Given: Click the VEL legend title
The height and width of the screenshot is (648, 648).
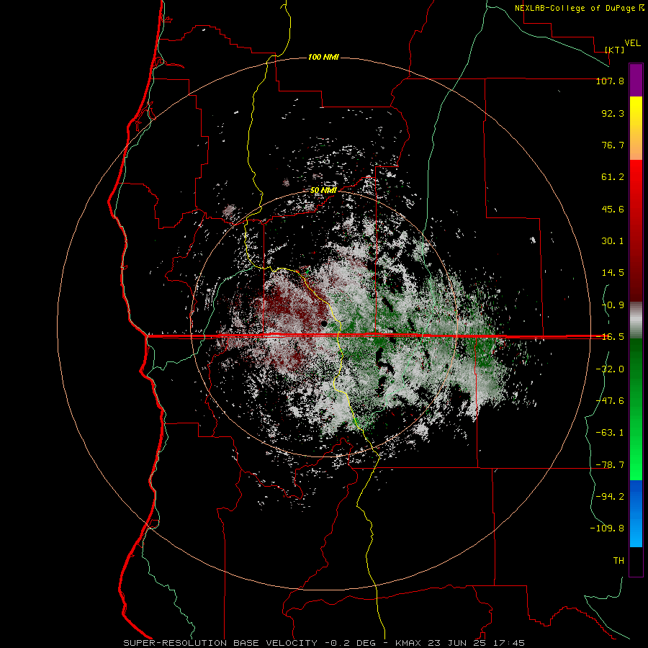Looking at the screenshot, I should (633, 43).
